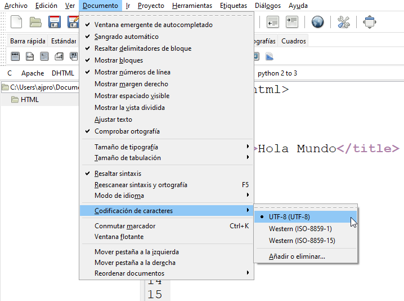The height and width of the screenshot is (301, 404).
Task: Open the Herramientas menu
Action: coord(192,6)
